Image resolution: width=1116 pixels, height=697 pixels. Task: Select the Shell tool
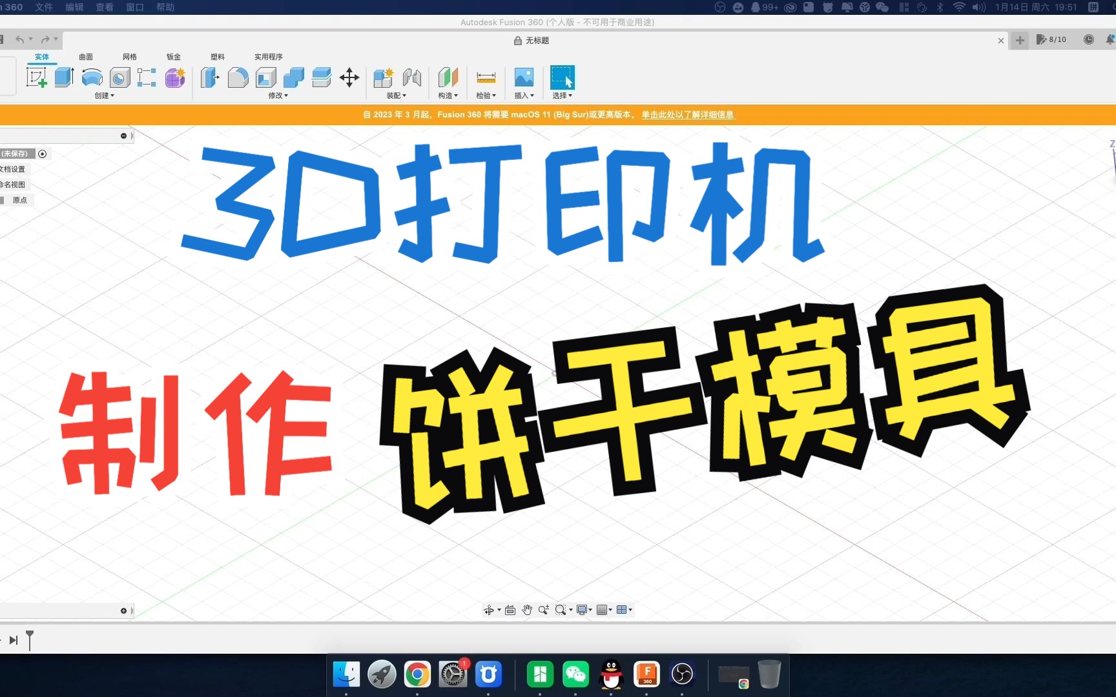(265, 78)
